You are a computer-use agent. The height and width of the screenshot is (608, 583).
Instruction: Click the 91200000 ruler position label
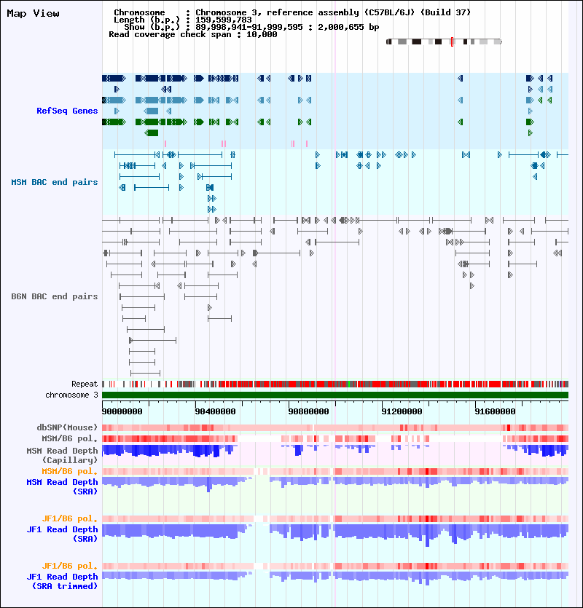[x=402, y=411]
